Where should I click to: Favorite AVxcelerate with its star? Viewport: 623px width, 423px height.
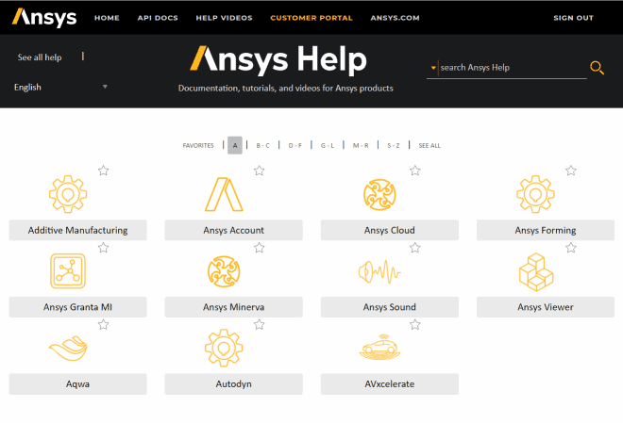415,325
